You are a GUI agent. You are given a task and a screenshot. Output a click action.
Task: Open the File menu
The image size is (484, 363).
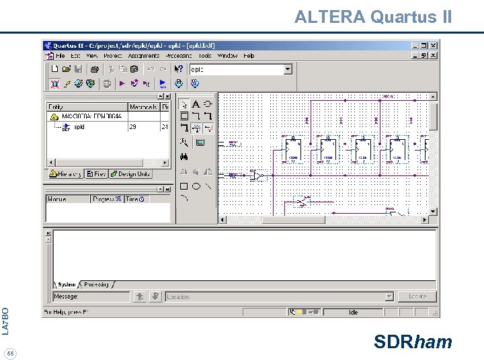pyautogui.click(x=61, y=56)
